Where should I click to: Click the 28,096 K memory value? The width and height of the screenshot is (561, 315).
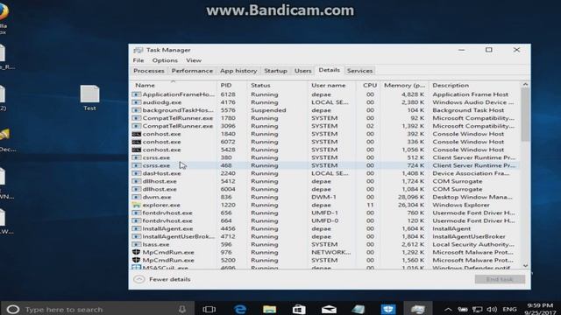pos(411,197)
